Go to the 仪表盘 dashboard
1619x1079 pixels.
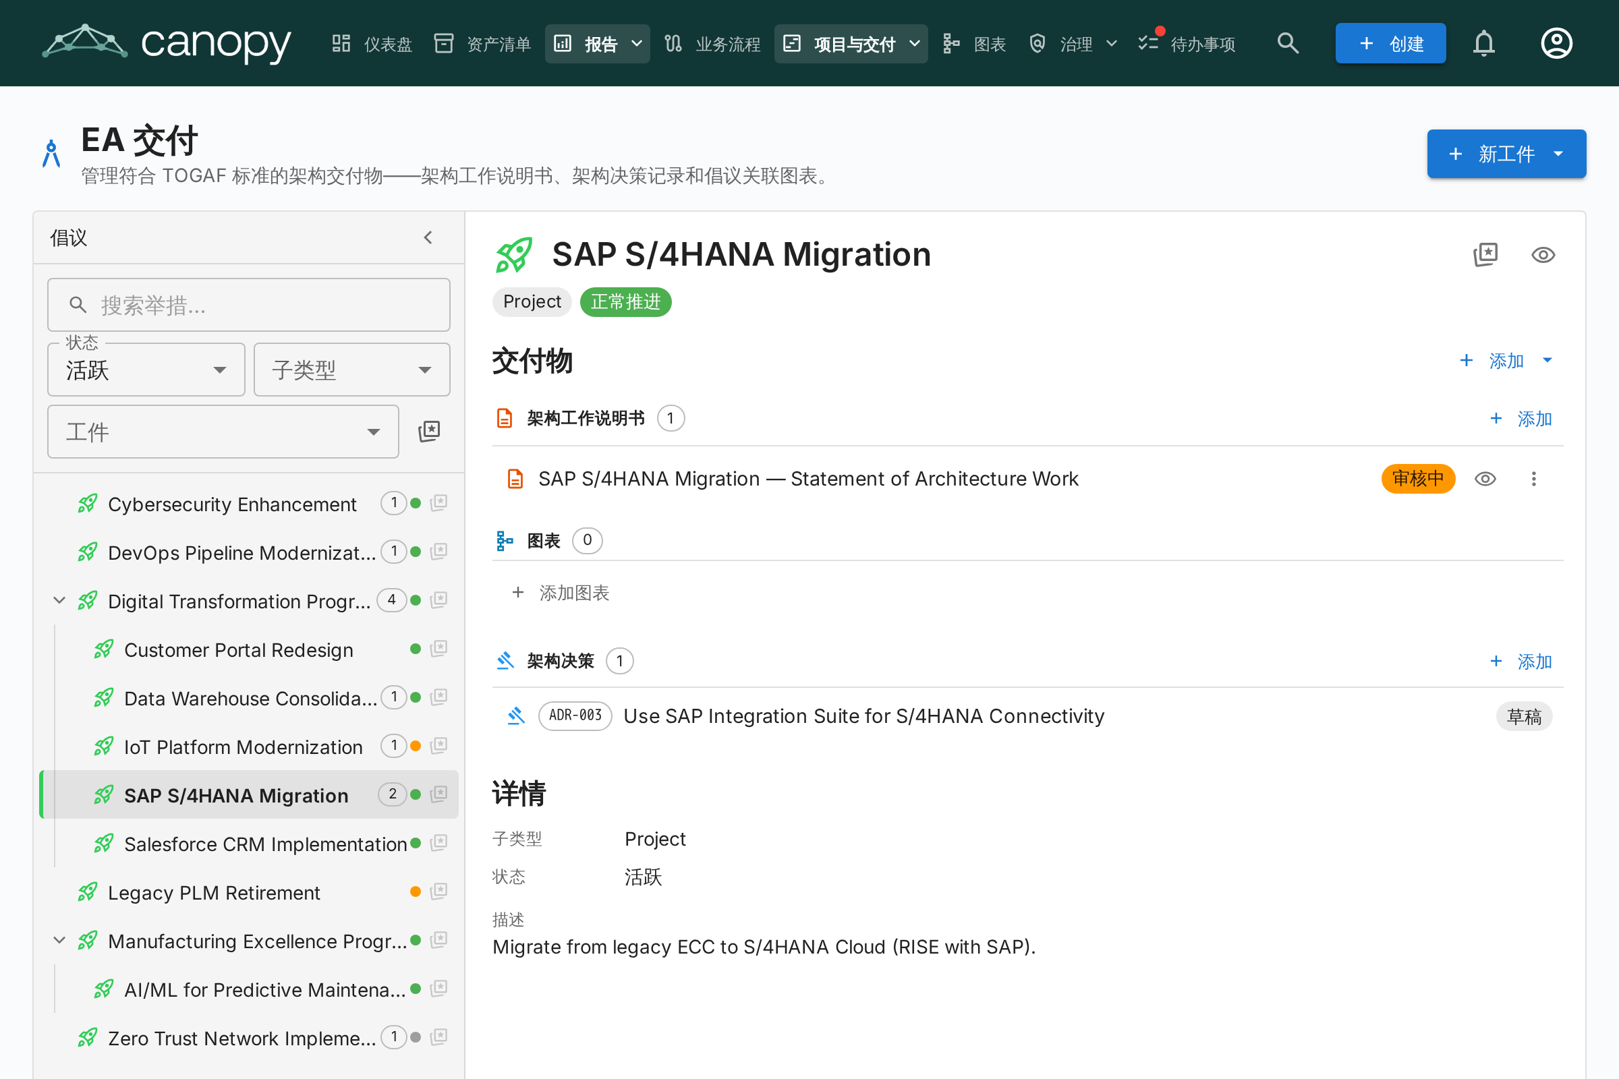(x=372, y=44)
